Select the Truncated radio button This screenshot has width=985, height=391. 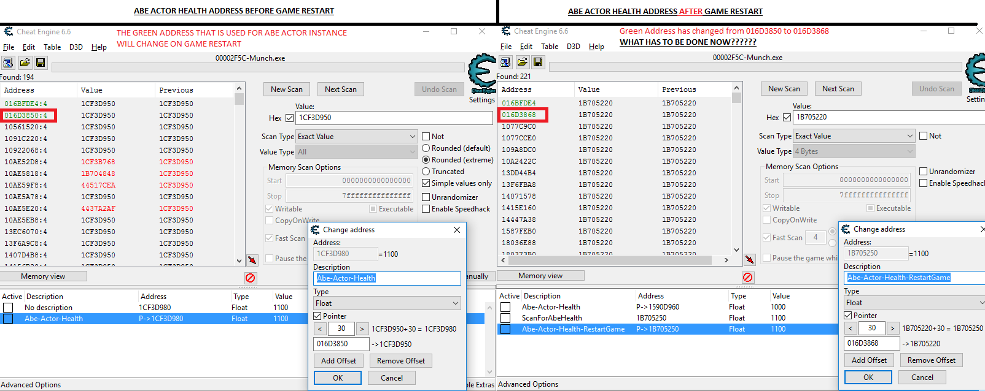(426, 172)
